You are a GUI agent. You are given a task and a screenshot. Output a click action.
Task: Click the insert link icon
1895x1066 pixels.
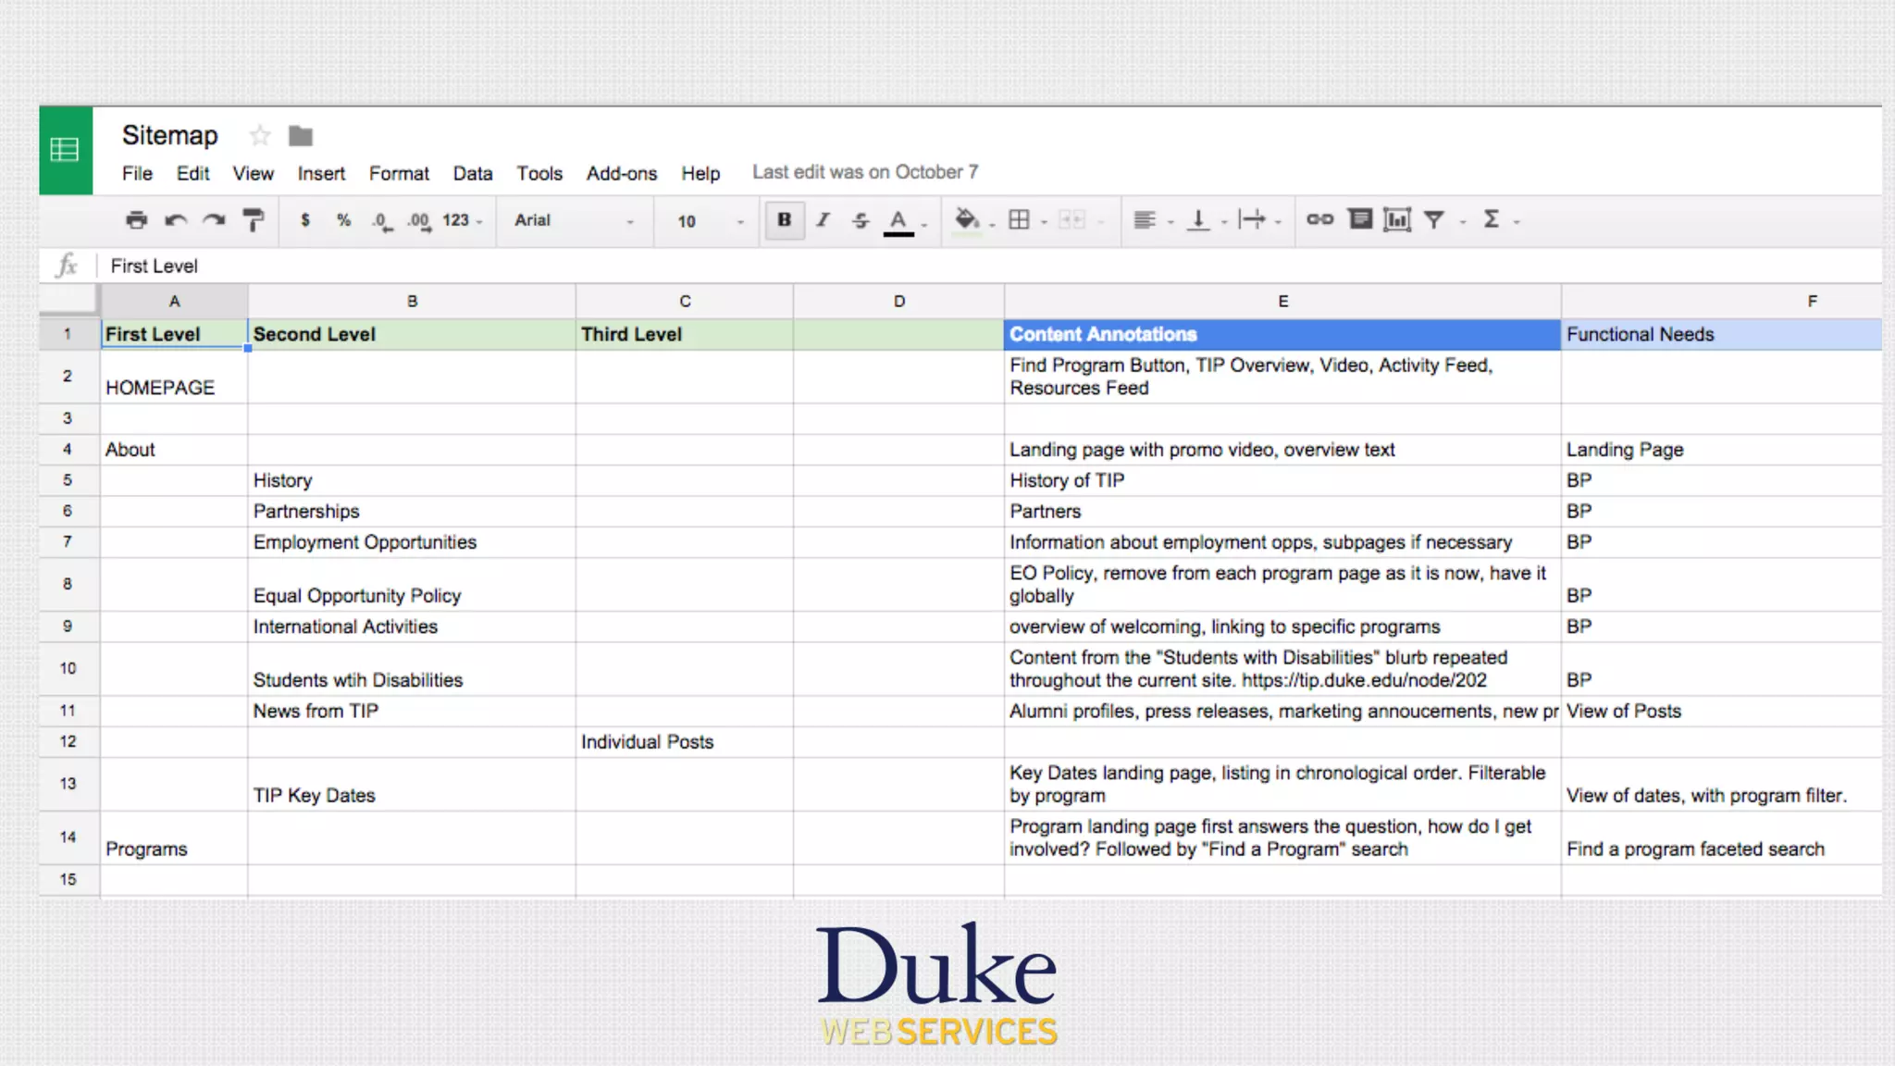click(1319, 219)
